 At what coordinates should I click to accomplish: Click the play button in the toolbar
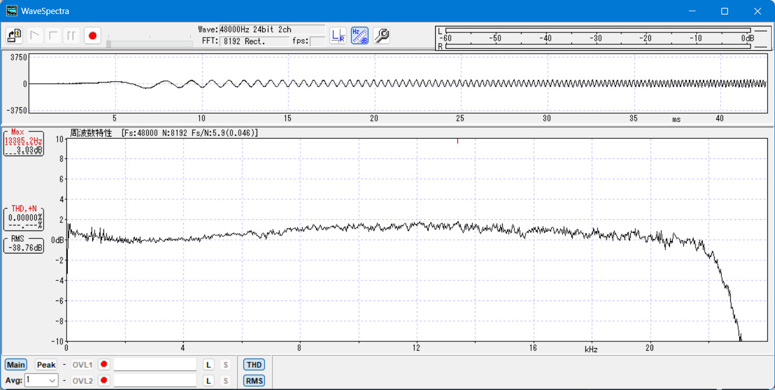[35, 36]
